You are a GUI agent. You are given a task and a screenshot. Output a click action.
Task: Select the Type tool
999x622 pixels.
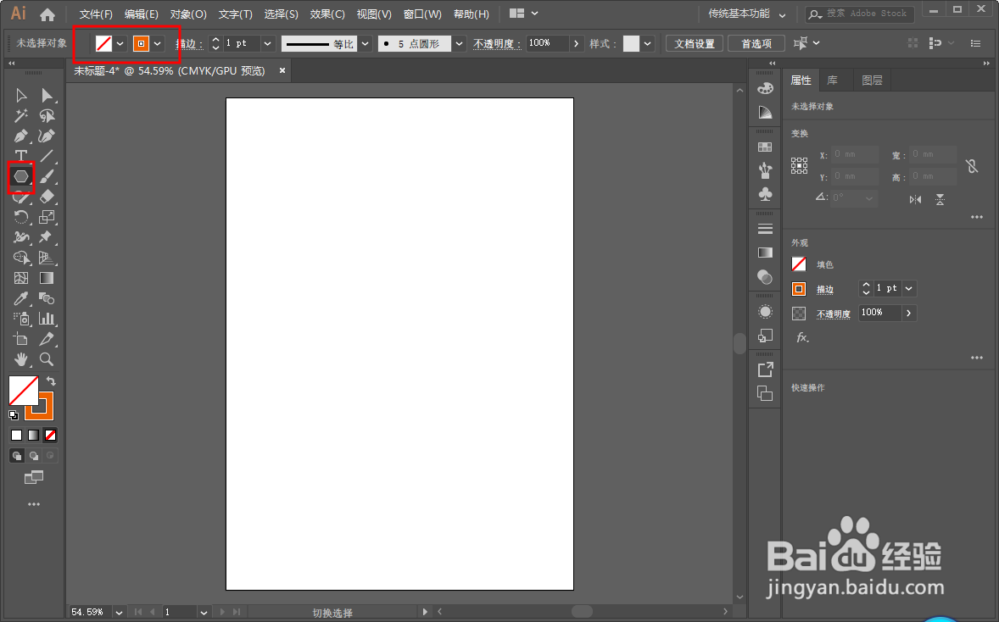pos(21,155)
